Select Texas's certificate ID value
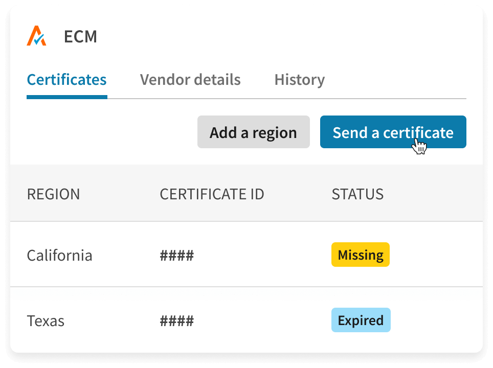The width and height of the screenshot is (493, 368). click(177, 320)
